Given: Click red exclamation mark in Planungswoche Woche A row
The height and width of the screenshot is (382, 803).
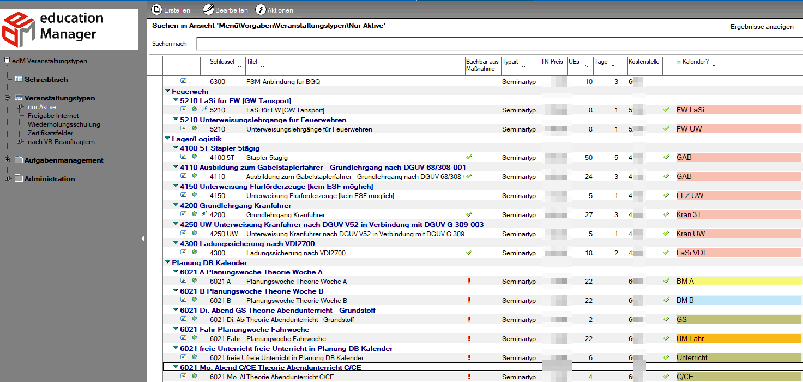Looking at the screenshot, I should (x=469, y=282).
